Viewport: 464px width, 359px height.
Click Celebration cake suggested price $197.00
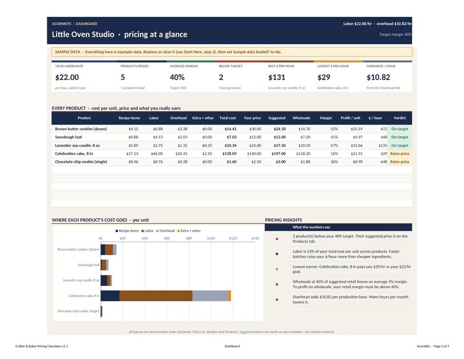(279, 154)
